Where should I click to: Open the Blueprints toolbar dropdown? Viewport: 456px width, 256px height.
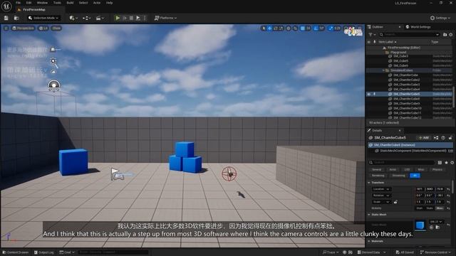coord(87,18)
